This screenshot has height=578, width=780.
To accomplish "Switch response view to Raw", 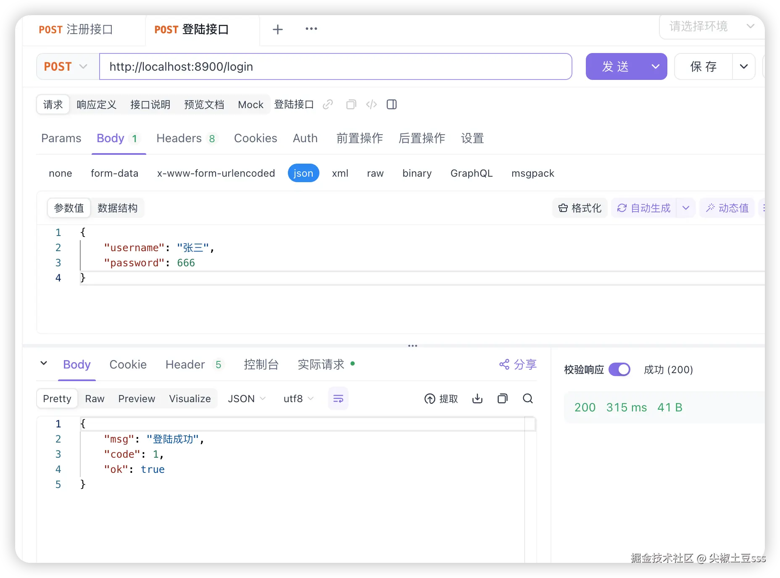I will pos(95,399).
